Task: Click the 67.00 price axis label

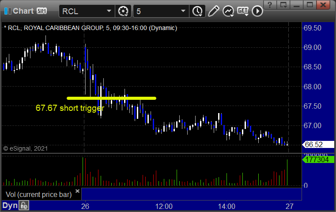Action: coord(313,125)
